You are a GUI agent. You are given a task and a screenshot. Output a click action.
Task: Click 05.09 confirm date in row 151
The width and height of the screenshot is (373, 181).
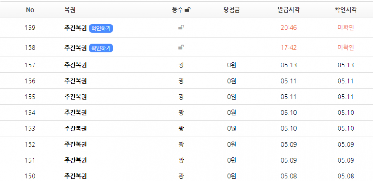(346, 160)
